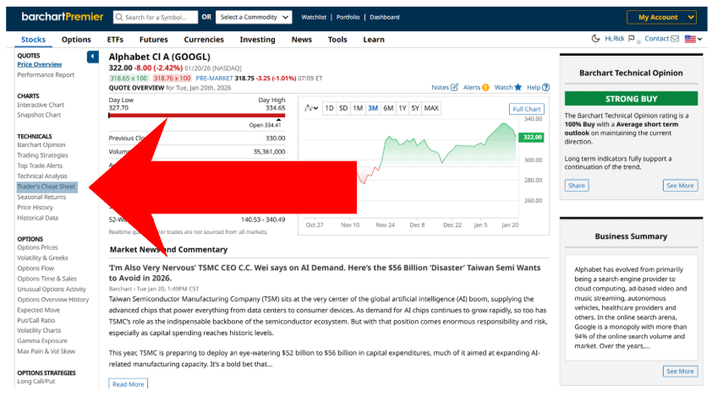Viewport: 712px width, 396px height.
Task: Toggle dark mode moon icon
Action: 595,39
